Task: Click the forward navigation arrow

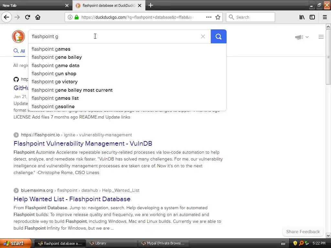Action: point(17,17)
